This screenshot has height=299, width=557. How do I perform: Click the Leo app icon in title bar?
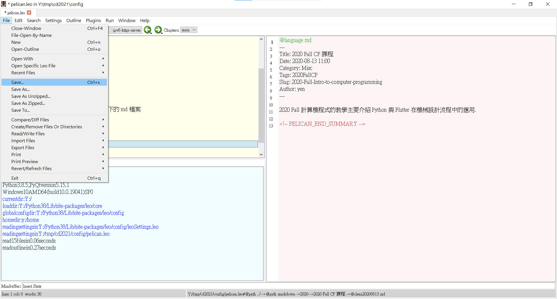click(3, 4)
